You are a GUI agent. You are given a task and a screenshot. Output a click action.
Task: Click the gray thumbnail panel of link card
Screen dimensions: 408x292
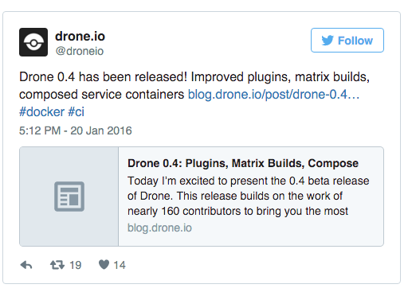point(69,197)
